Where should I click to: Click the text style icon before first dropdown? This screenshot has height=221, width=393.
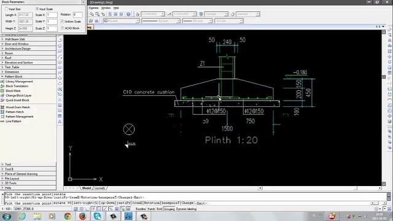coord(138,14)
